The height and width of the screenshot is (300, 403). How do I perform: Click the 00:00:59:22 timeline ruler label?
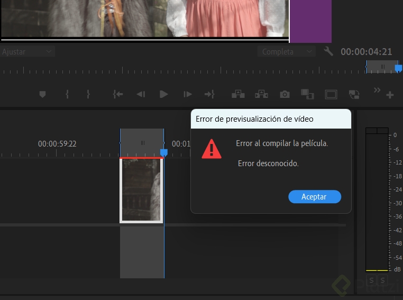(x=57, y=144)
